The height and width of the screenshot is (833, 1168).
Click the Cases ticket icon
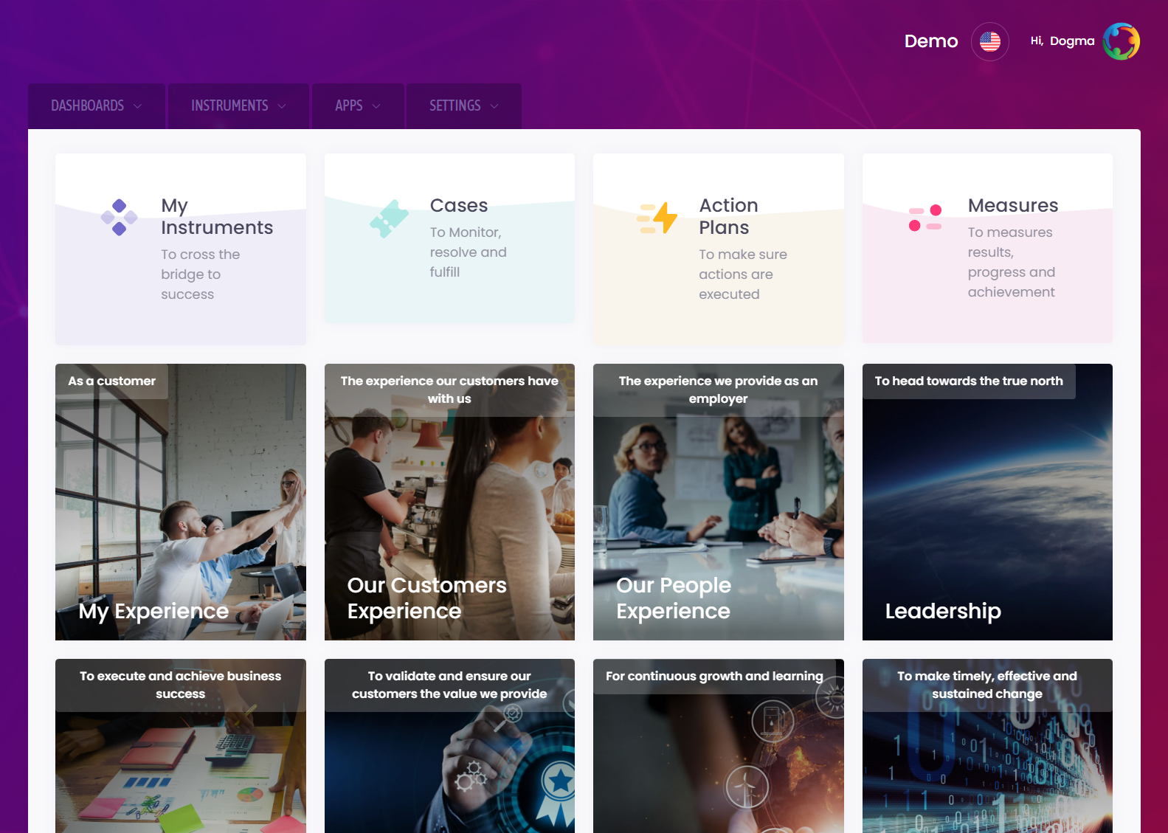[389, 218]
